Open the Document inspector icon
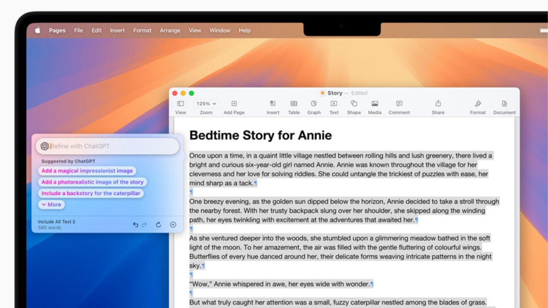548x308 pixels. [x=504, y=104]
